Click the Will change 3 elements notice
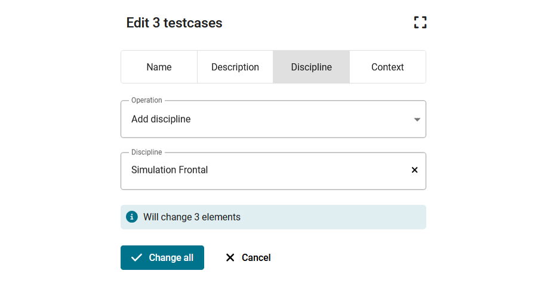The height and width of the screenshot is (283, 554). pyautogui.click(x=273, y=217)
